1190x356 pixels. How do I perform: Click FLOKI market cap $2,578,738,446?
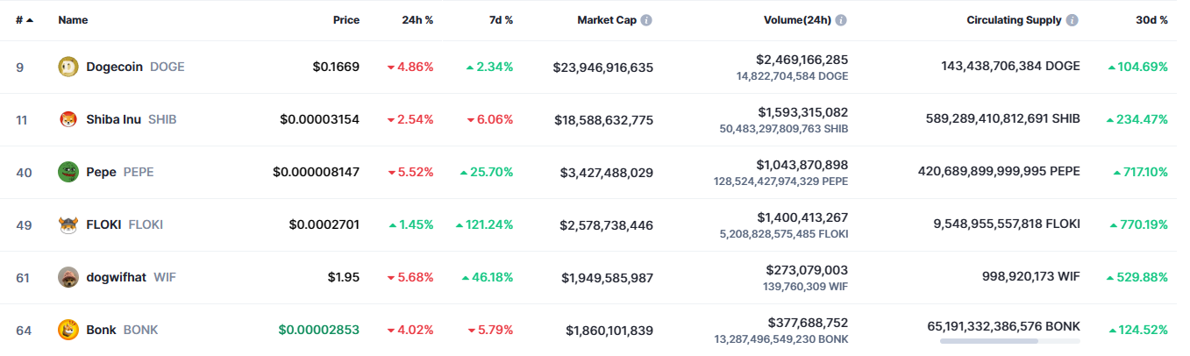click(x=607, y=224)
